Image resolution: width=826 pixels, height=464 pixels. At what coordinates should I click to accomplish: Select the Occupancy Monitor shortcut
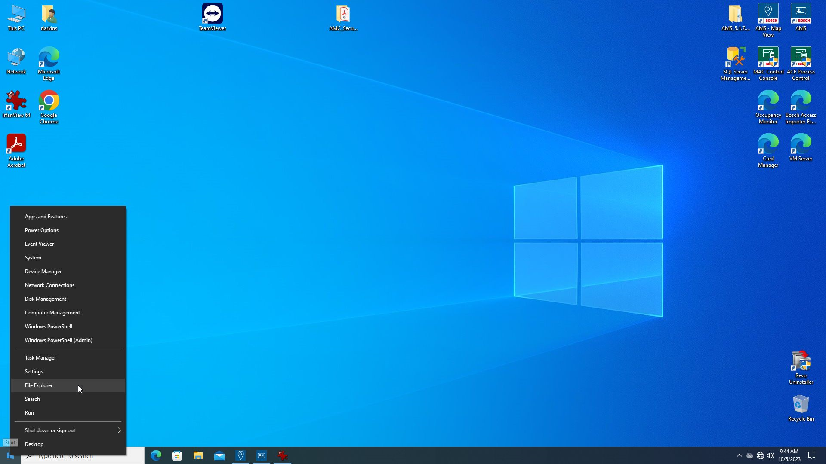(x=768, y=106)
